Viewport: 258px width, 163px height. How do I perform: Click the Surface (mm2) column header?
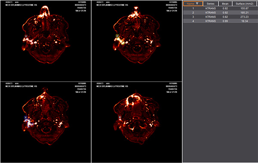tap(245, 3)
